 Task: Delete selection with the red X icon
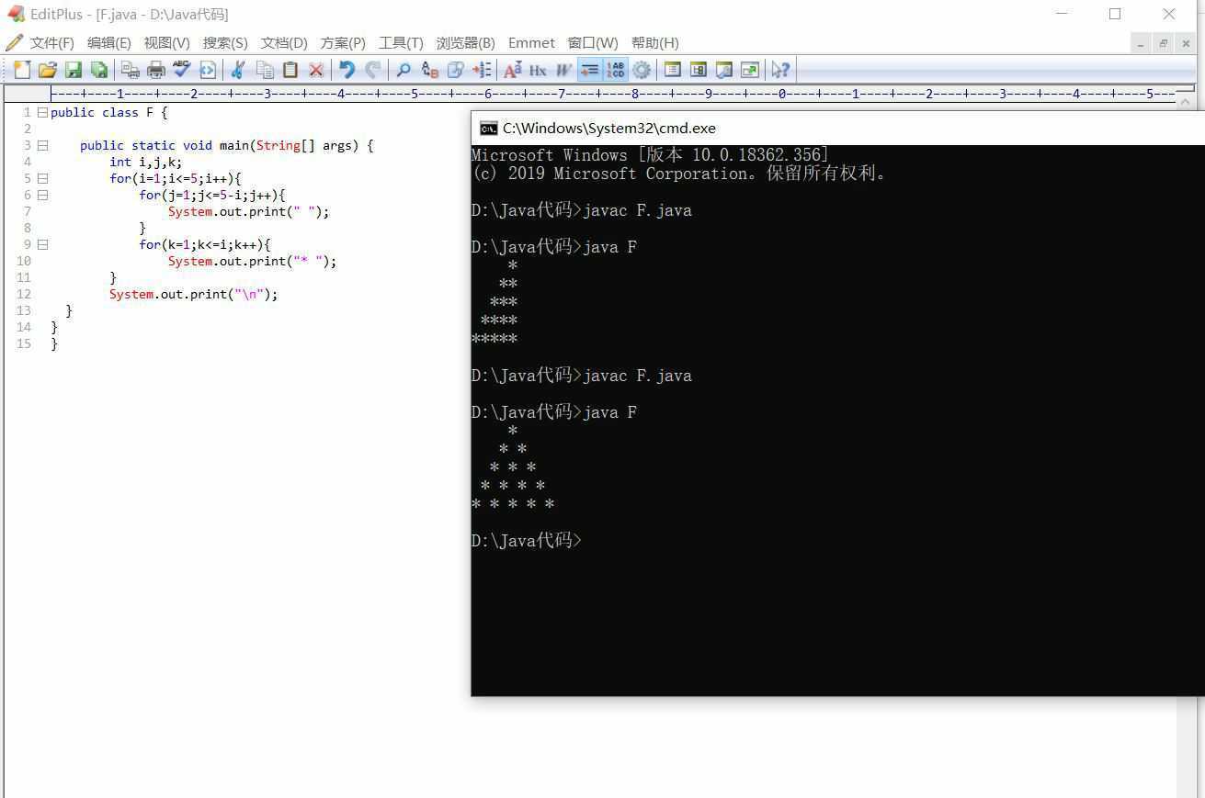pos(316,70)
